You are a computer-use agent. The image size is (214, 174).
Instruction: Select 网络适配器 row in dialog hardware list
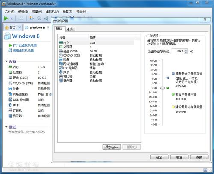96,64
